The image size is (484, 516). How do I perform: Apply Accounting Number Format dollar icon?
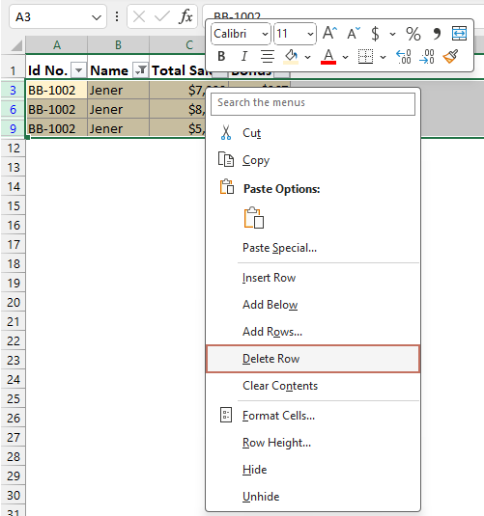[375, 34]
